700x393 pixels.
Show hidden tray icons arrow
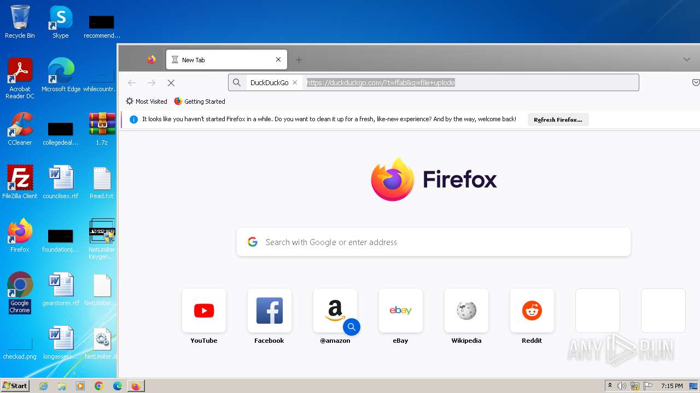click(x=610, y=386)
